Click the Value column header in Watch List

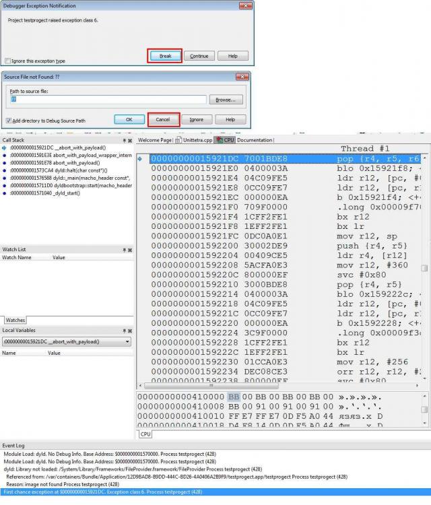coord(59,257)
